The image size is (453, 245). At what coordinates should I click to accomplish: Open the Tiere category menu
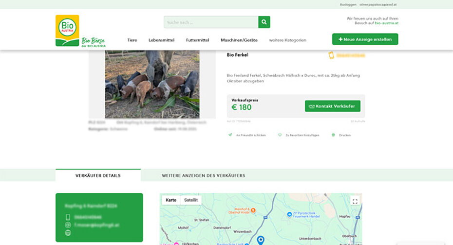(x=132, y=40)
